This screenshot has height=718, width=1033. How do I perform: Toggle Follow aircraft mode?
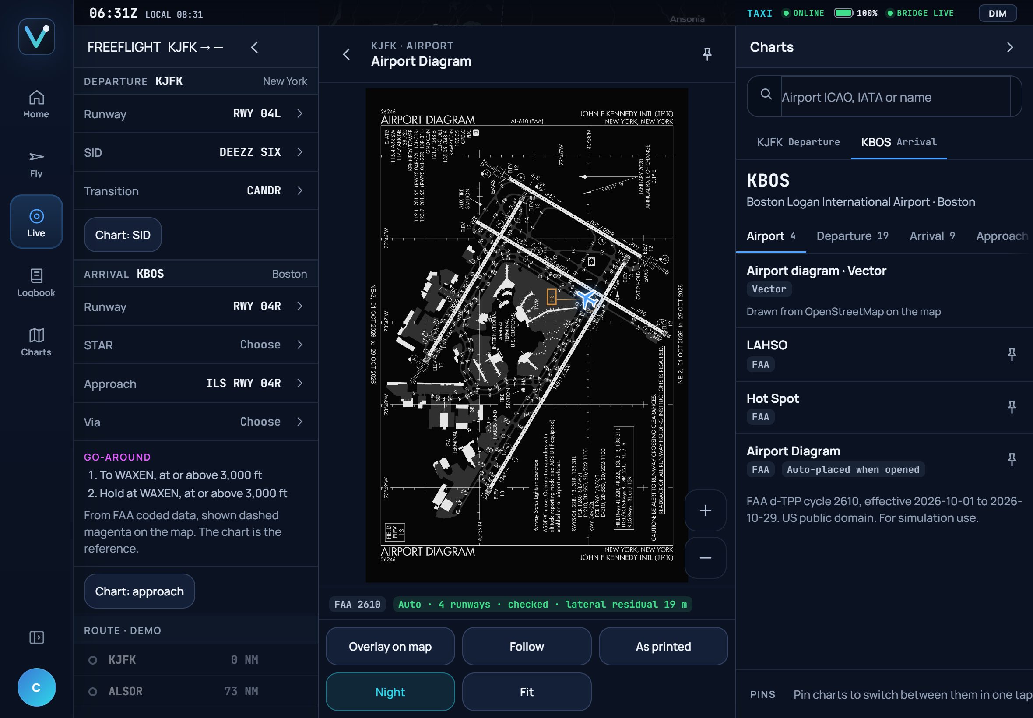click(x=527, y=647)
